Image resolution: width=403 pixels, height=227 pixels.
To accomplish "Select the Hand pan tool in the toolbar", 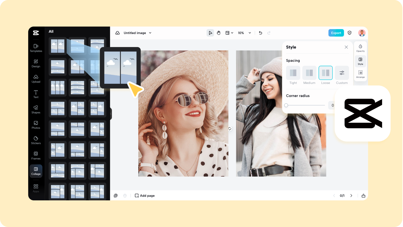I will [x=219, y=33].
